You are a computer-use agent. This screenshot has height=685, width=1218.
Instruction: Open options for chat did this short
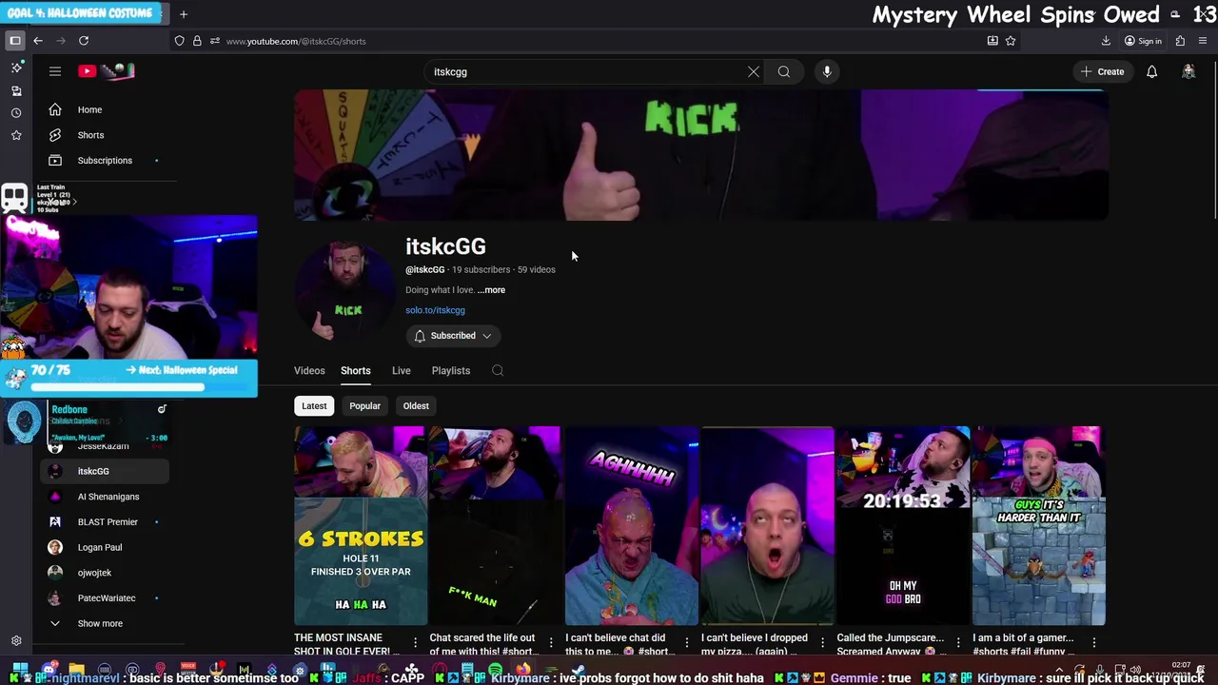click(686, 642)
